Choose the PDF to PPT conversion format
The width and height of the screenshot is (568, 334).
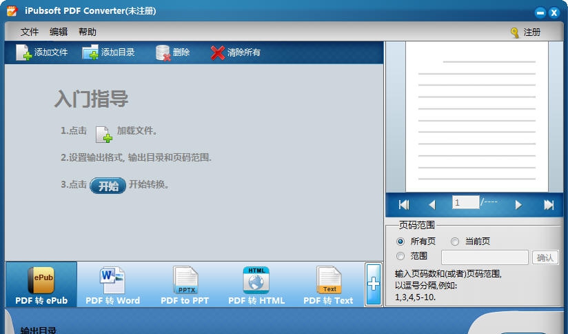[185, 285]
